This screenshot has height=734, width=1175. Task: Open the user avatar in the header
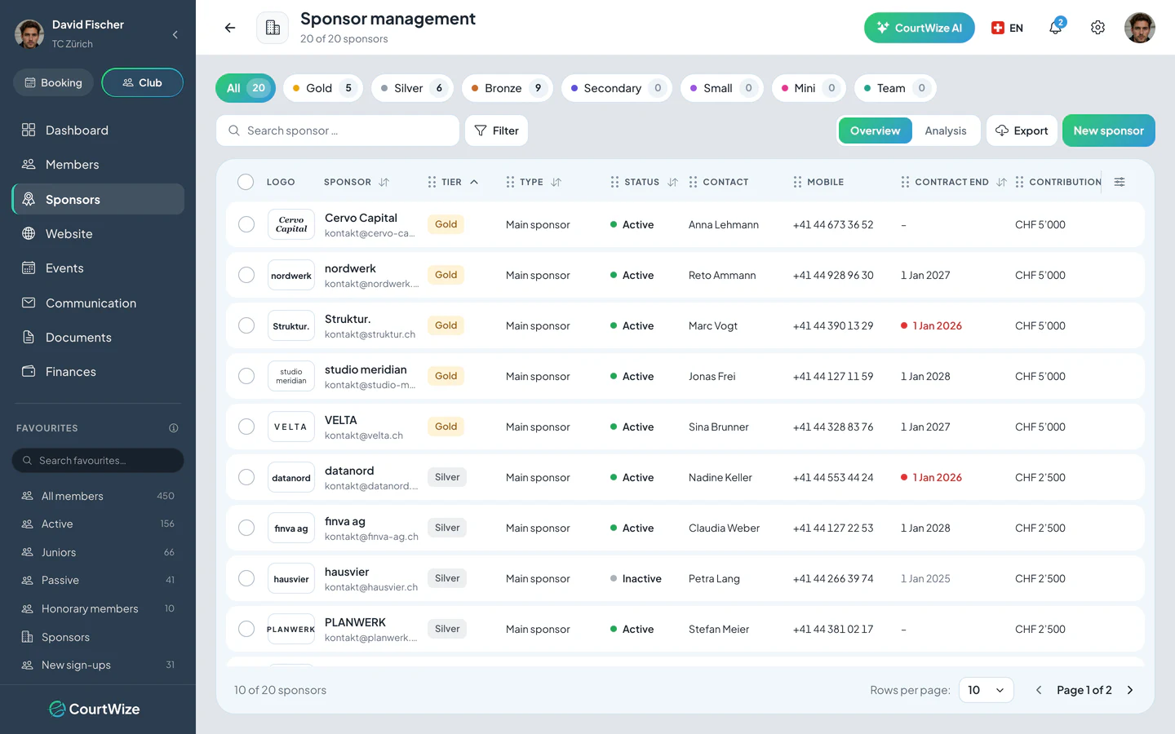tap(1140, 28)
